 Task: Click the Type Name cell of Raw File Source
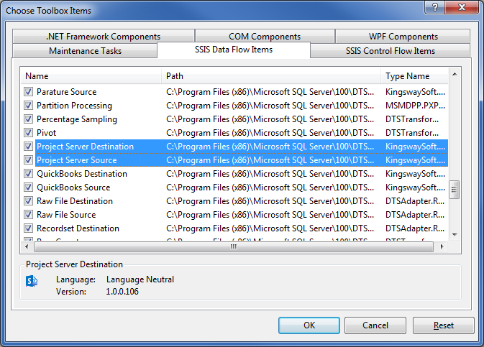click(x=415, y=215)
